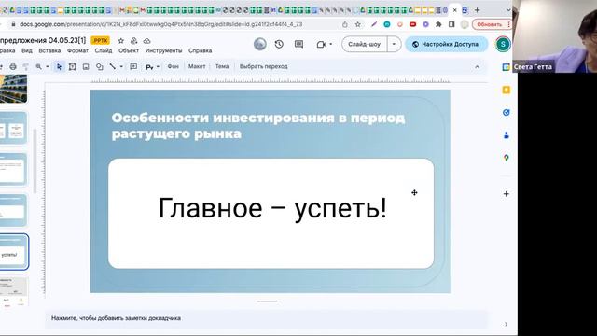Open the Вставка menu
This screenshot has height=336, width=597.
[x=49, y=50]
